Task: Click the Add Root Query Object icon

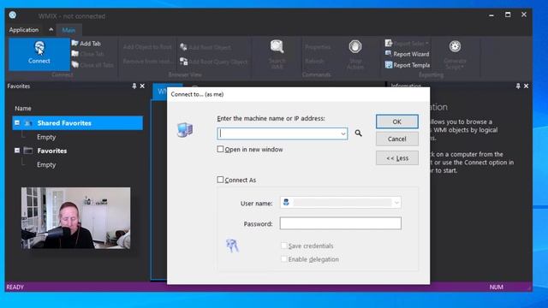Action: point(183,62)
